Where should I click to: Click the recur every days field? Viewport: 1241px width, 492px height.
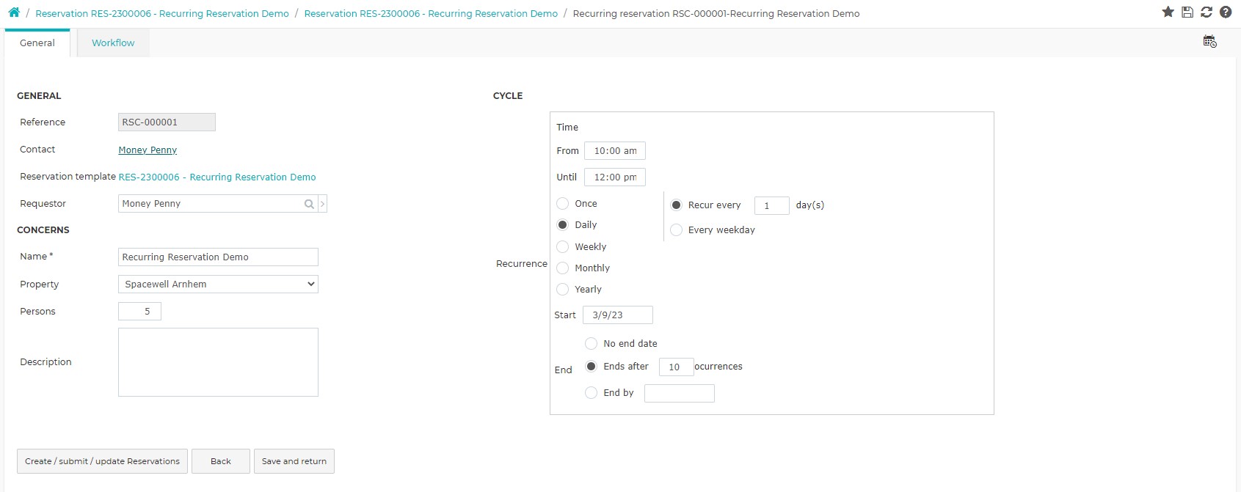coord(772,206)
